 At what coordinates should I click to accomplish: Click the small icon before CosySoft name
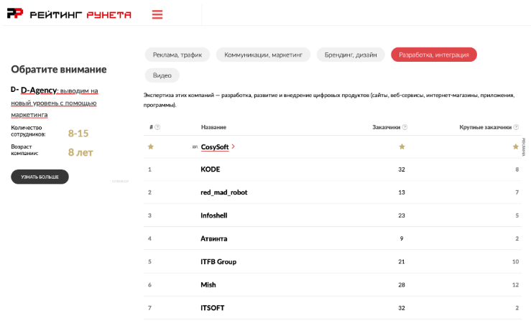coord(195,147)
